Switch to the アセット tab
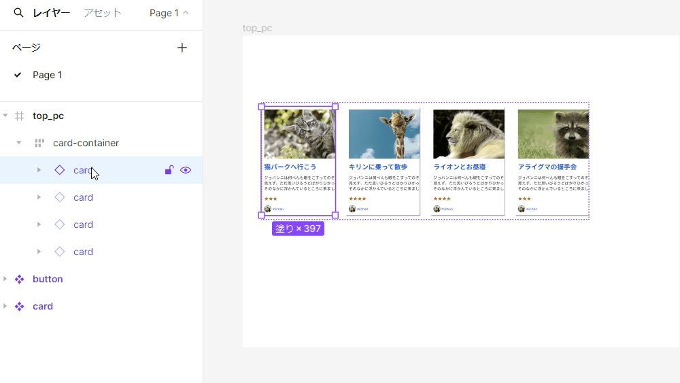Screen dimensions: 680x383 pos(103,13)
